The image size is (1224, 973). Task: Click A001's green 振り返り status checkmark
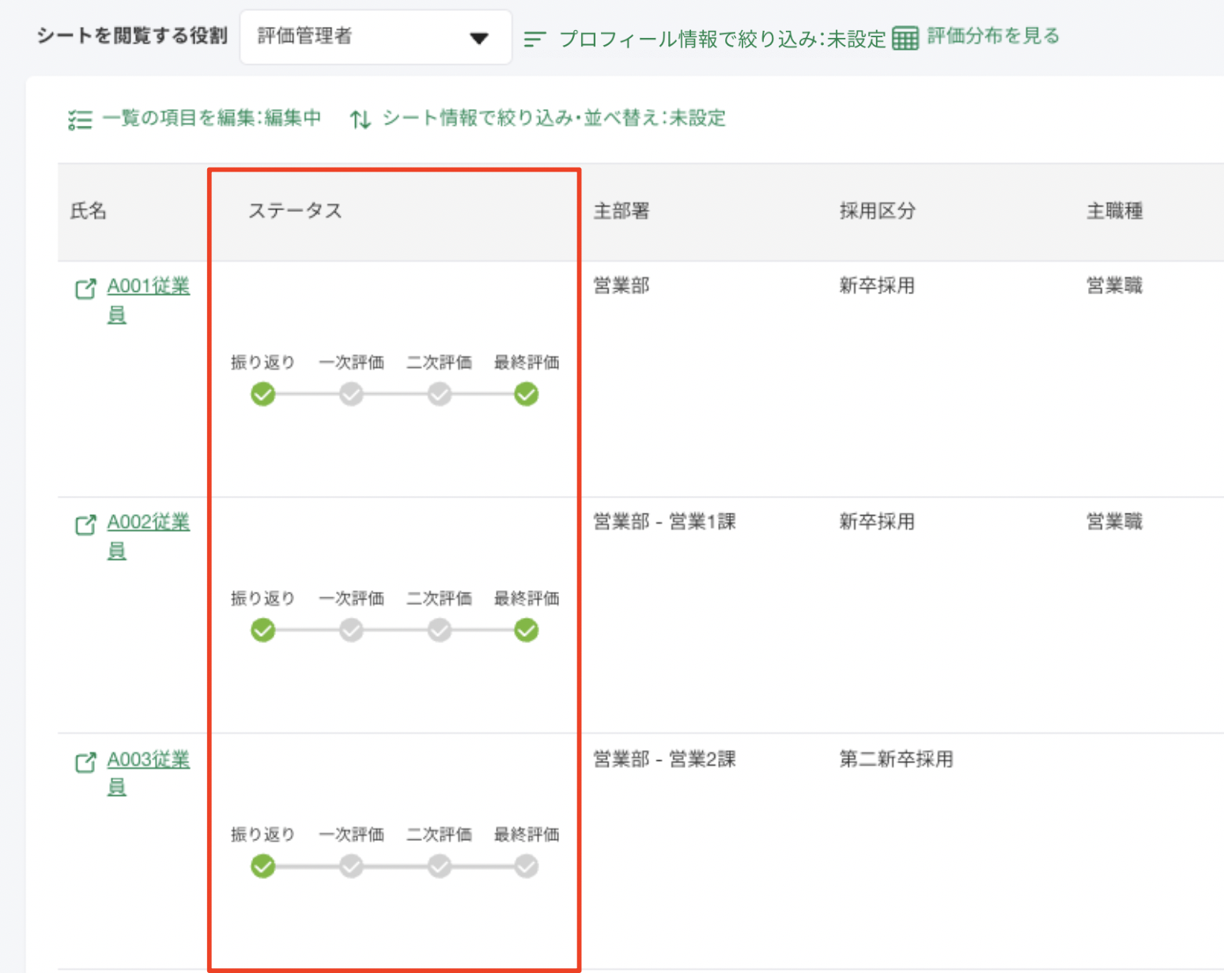[263, 394]
